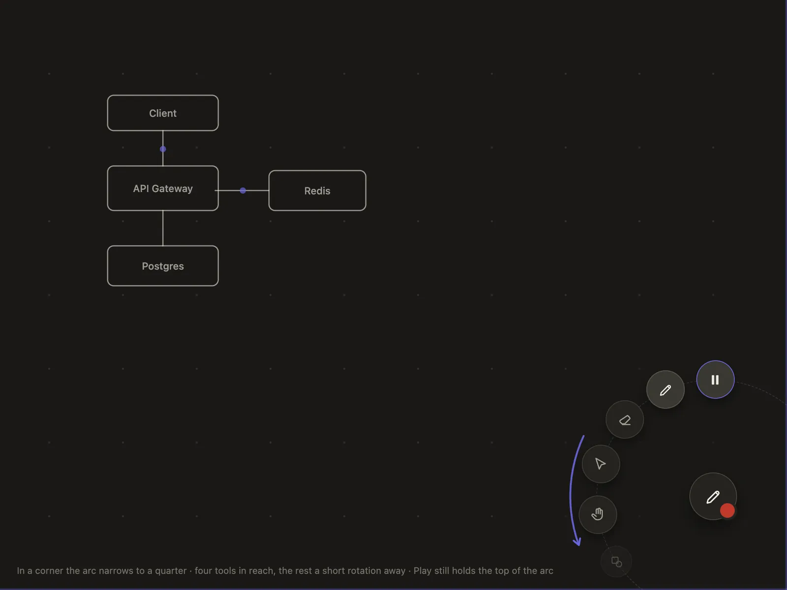The image size is (787, 590).
Task: Click the red recording dot
Action: pos(727,511)
